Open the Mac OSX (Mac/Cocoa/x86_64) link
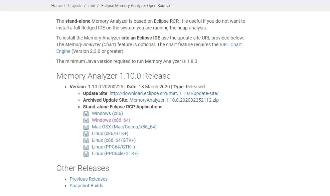Viewport: 330px width, 196px height. (124, 127)
